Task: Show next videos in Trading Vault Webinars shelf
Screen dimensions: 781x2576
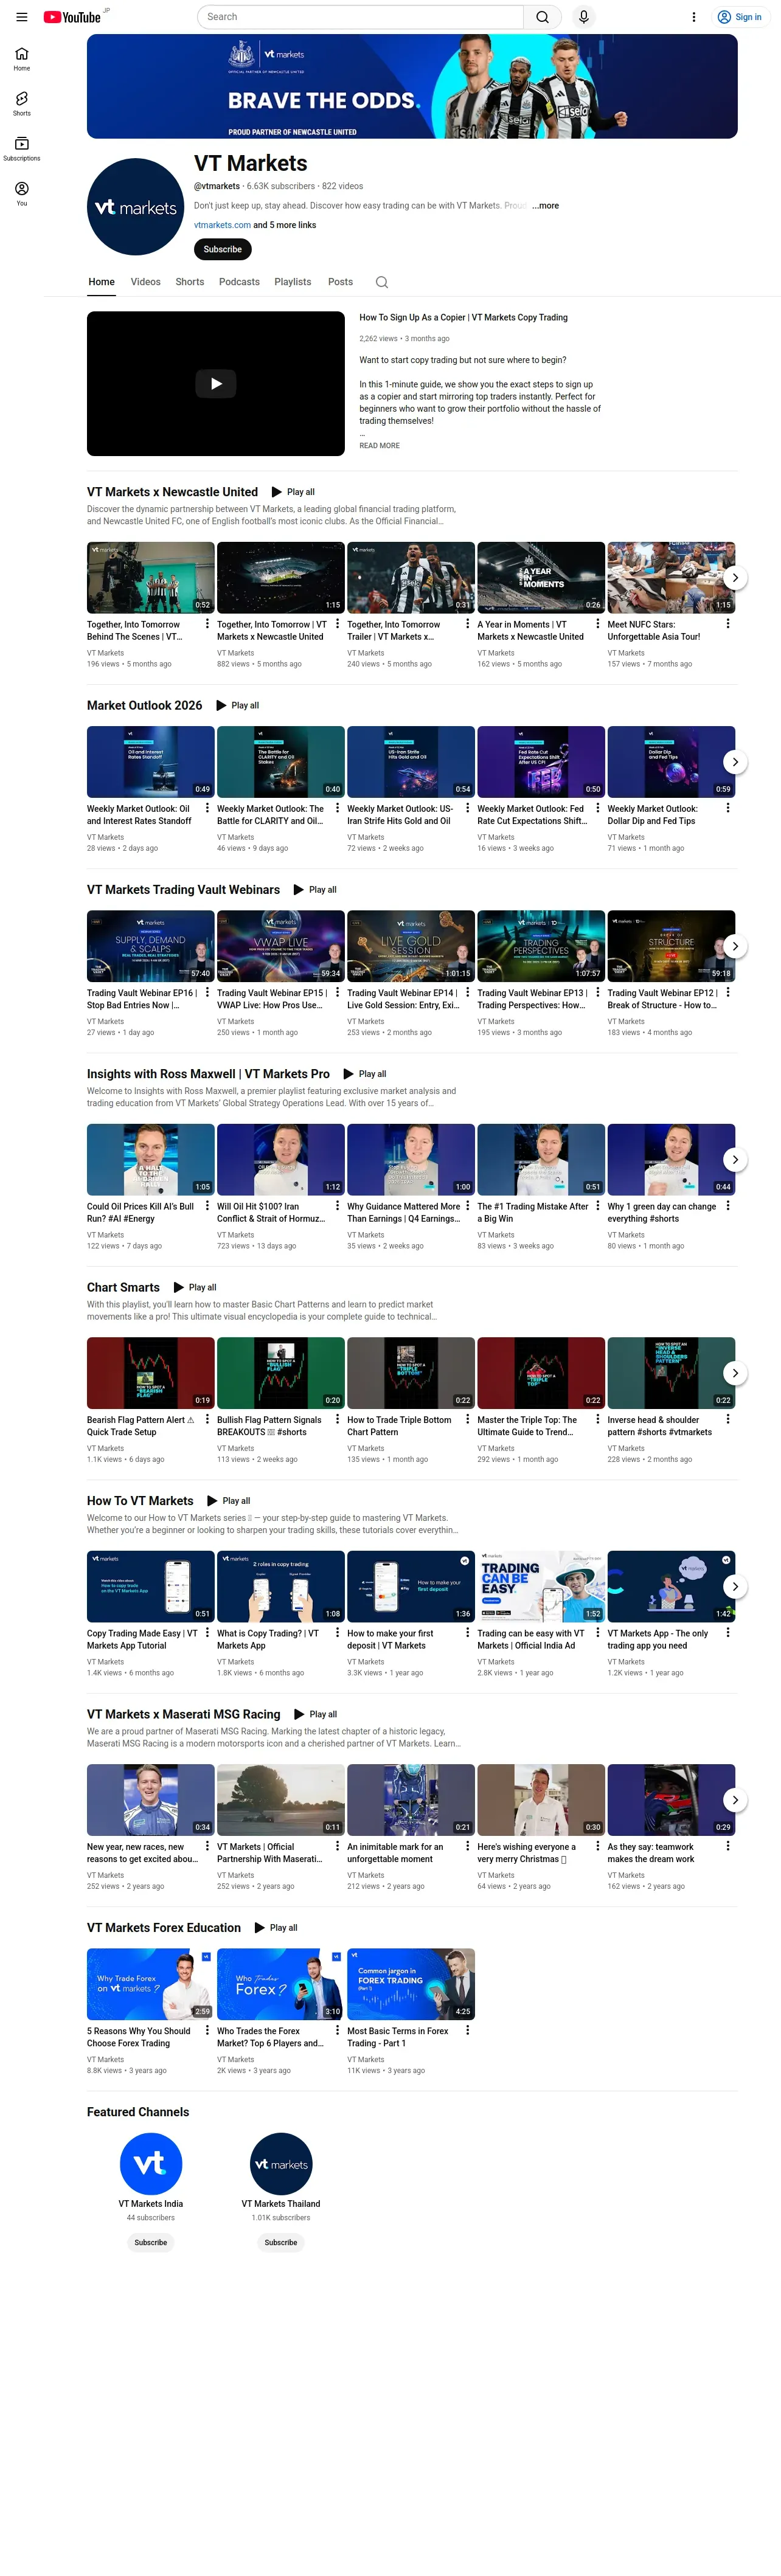Action: pyautogui.click(x=735, y=946)
